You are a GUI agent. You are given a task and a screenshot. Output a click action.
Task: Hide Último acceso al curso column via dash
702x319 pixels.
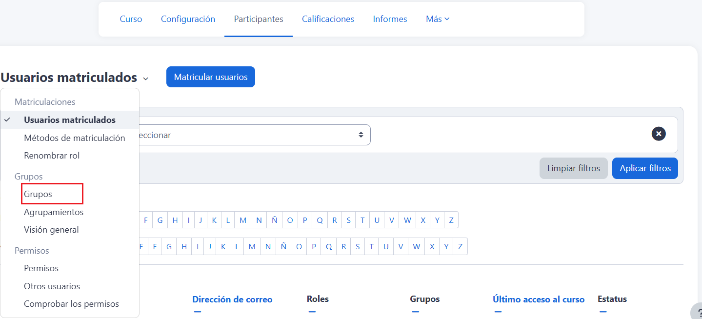coord(498,312)
